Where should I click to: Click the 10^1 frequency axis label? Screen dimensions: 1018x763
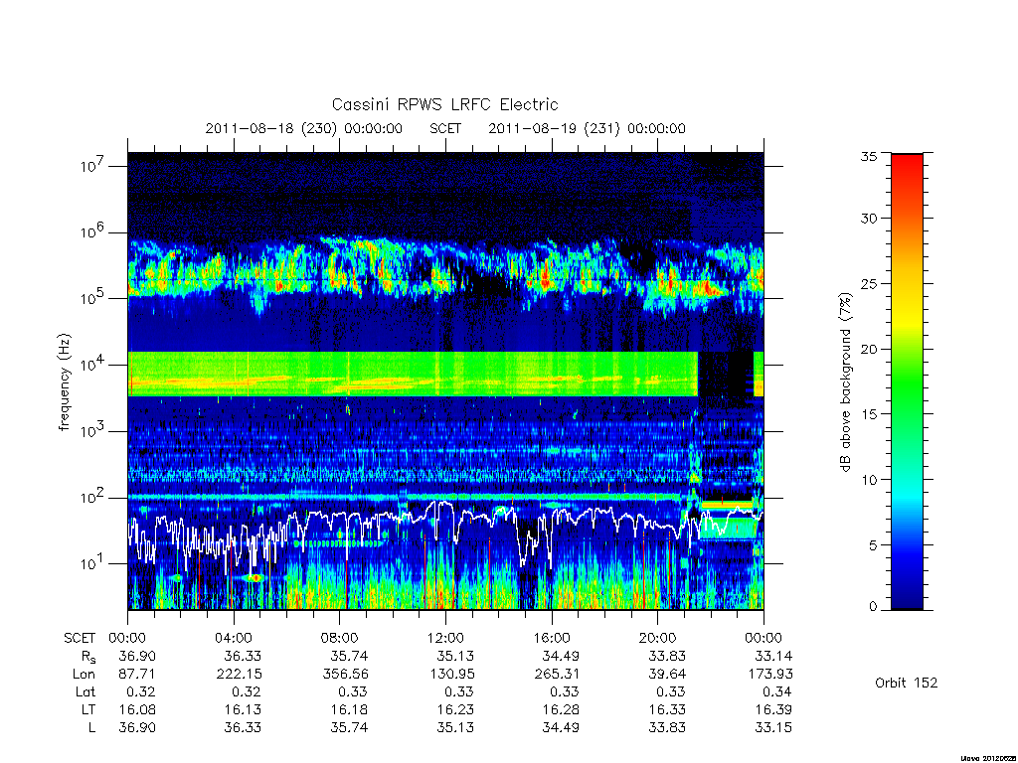pos(93,562)
